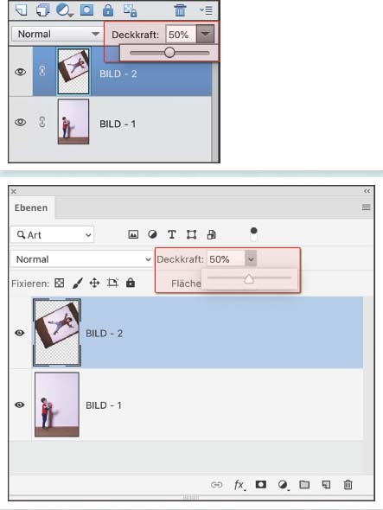Viewport: 383px width, 510px height.
Task: Click opacity slider triangle handle in Ebenen panel
Action: click(249, 278)
